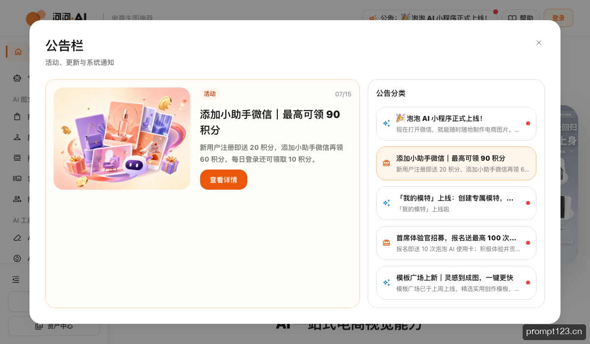Open the 泡泡 AI 小程序正式上线 announcement
This screenshot has height=344, width=590.
point(456,124)
